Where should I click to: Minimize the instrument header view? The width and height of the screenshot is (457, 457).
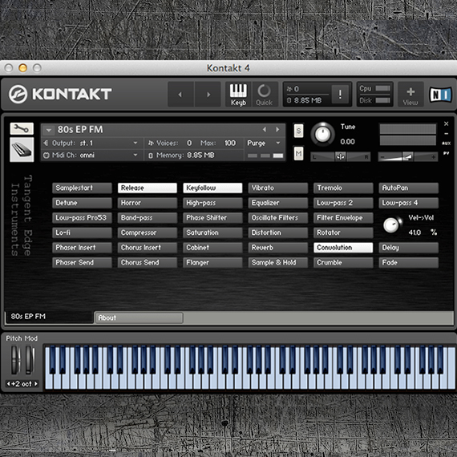pos(447,133)
